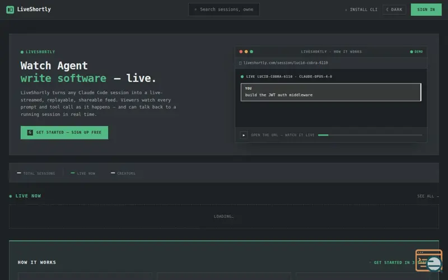
Task: Click the Creators stat
Action: point(123,173)
